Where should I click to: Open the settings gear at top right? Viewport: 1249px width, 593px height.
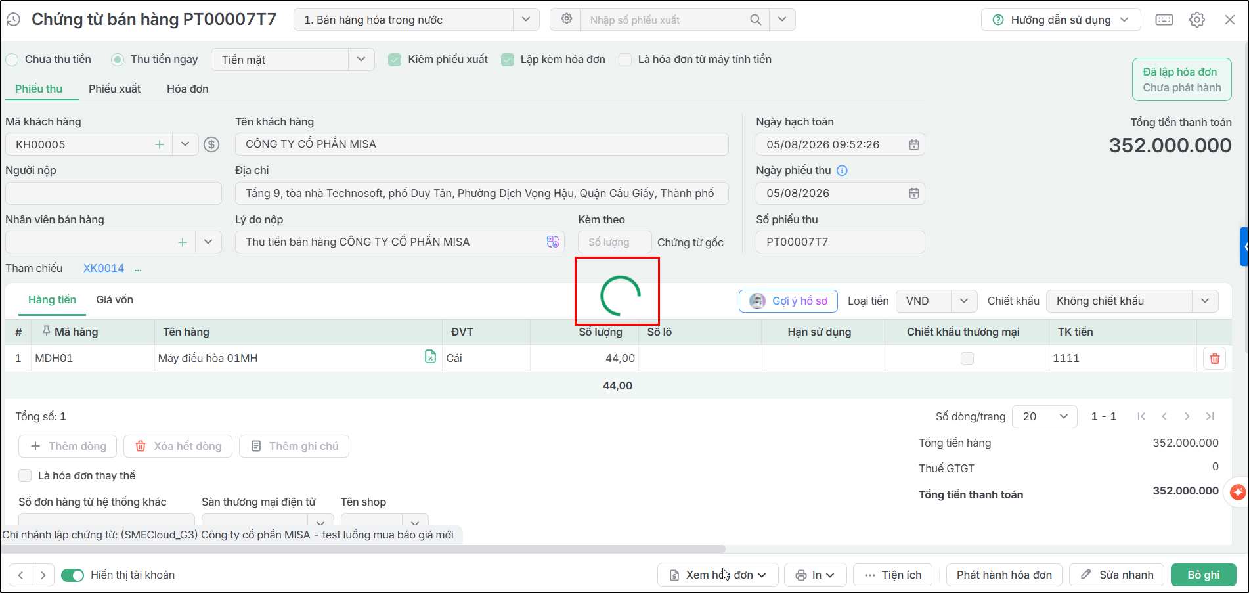(x=1197, y=20)
